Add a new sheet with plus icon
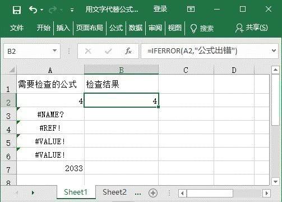Image resolution: width=282 pixels, height=202 pixels. pyautogui.click(x=153, y=193)
